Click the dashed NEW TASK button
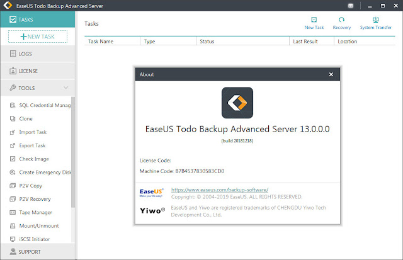 tap(38, 37)
